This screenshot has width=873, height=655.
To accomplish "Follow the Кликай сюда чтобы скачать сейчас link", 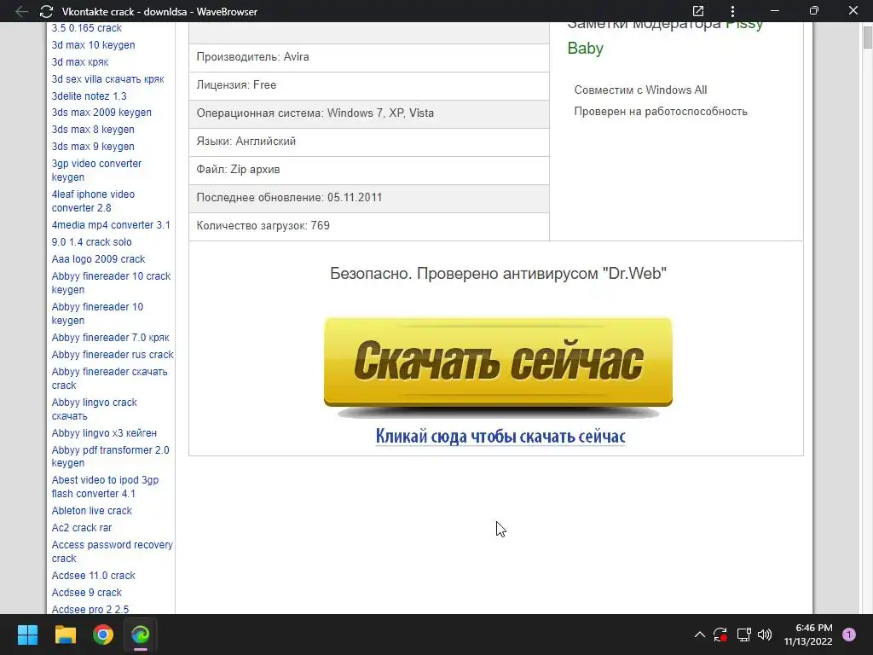I will pyautogui.click(x=500, y=436).
